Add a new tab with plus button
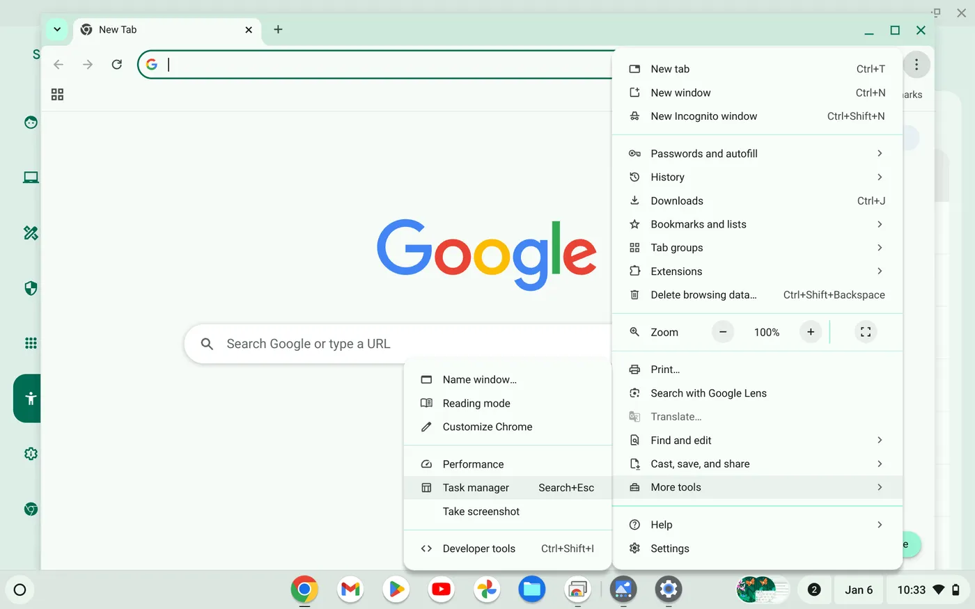 (278, 29)
